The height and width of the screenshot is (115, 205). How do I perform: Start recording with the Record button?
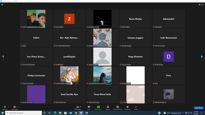pos(108,108)
